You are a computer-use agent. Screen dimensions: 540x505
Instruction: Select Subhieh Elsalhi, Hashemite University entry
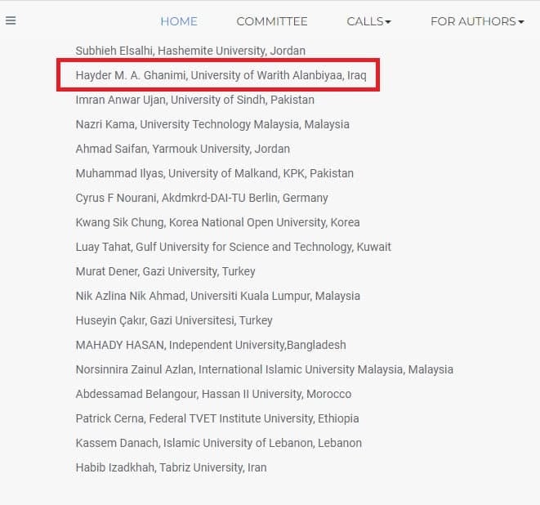pos(190,51)
